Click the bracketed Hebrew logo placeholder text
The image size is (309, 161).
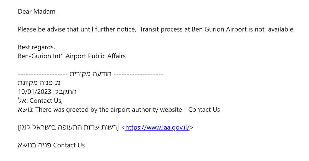68,127
